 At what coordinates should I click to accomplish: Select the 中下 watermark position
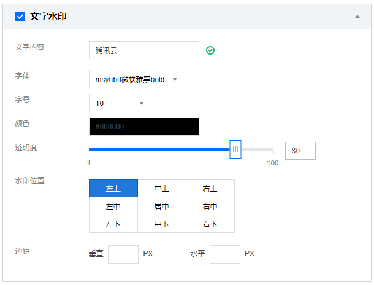(162, 224)
